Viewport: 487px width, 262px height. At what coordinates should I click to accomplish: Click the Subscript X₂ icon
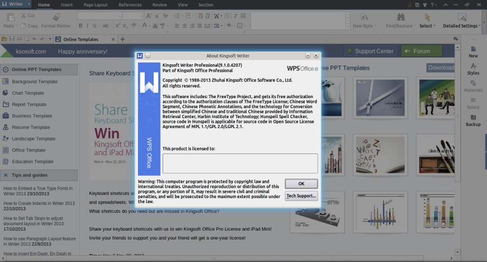[x=125, y=26]
